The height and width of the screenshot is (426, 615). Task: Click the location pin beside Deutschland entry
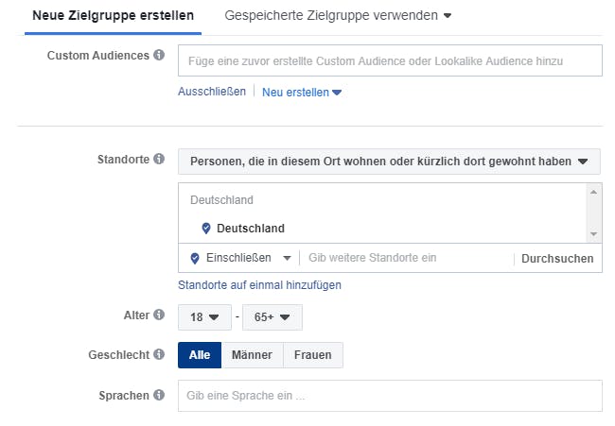[206, 229]
